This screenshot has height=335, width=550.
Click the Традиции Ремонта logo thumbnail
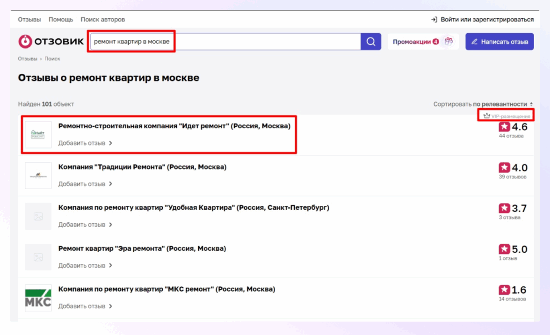click(x=38, y=175)
